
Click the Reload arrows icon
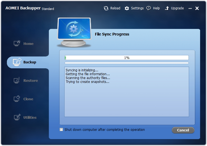coord(106,8)
